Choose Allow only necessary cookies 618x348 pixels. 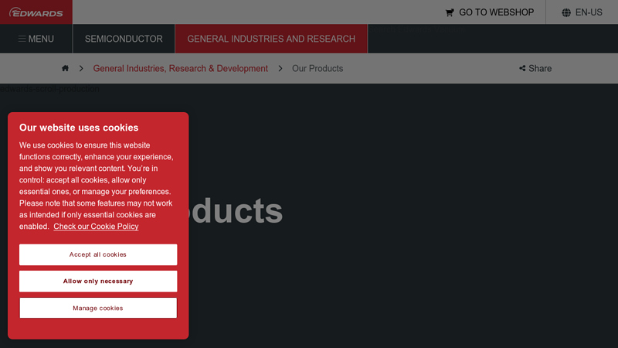click(x=98, y=281)
